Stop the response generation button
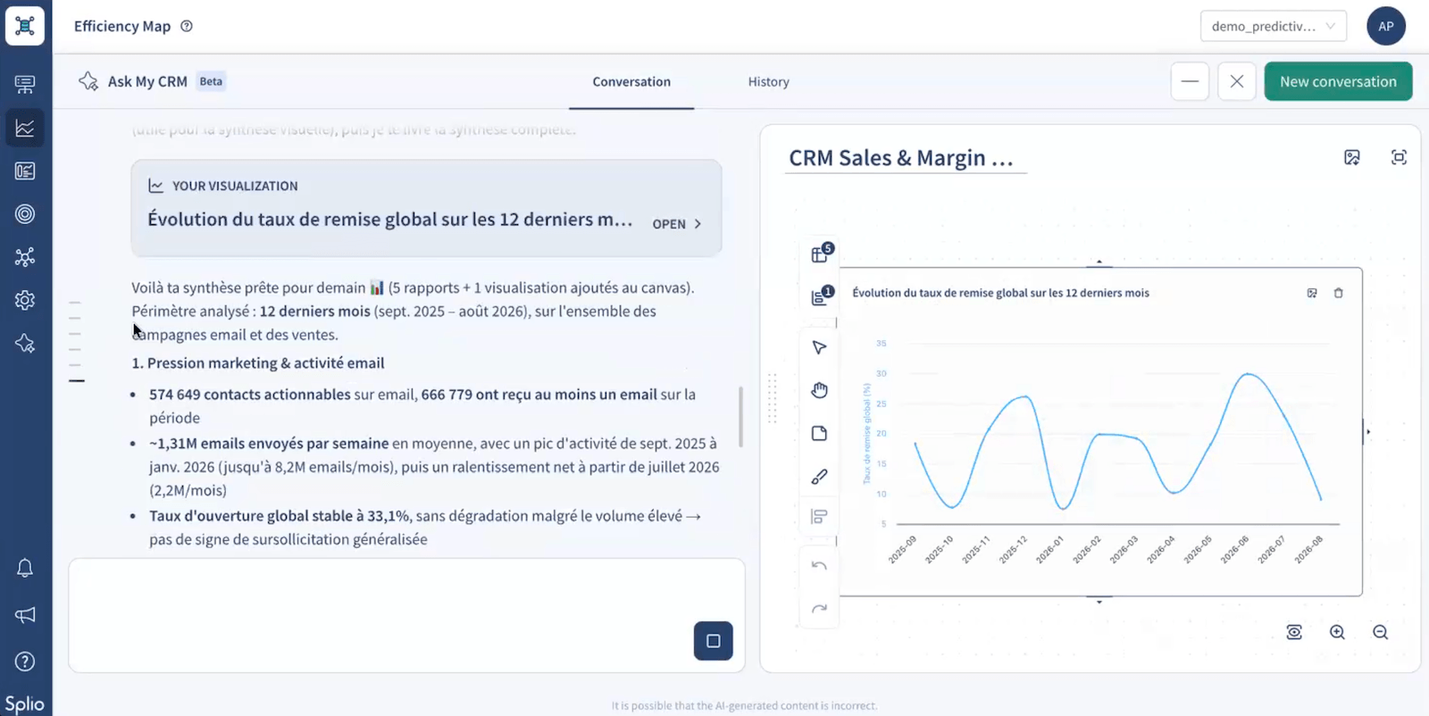 [713, 641]
